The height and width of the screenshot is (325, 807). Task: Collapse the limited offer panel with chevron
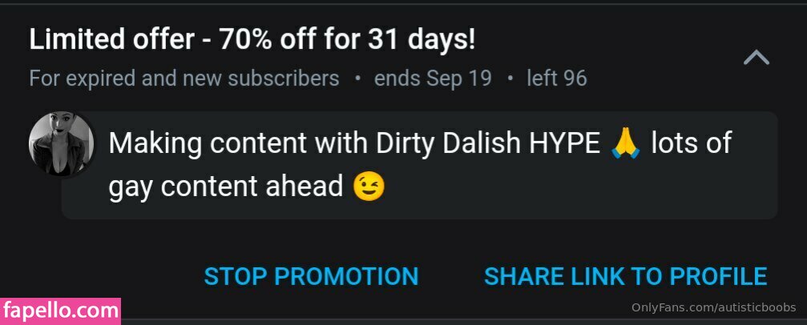click(756, 58)
